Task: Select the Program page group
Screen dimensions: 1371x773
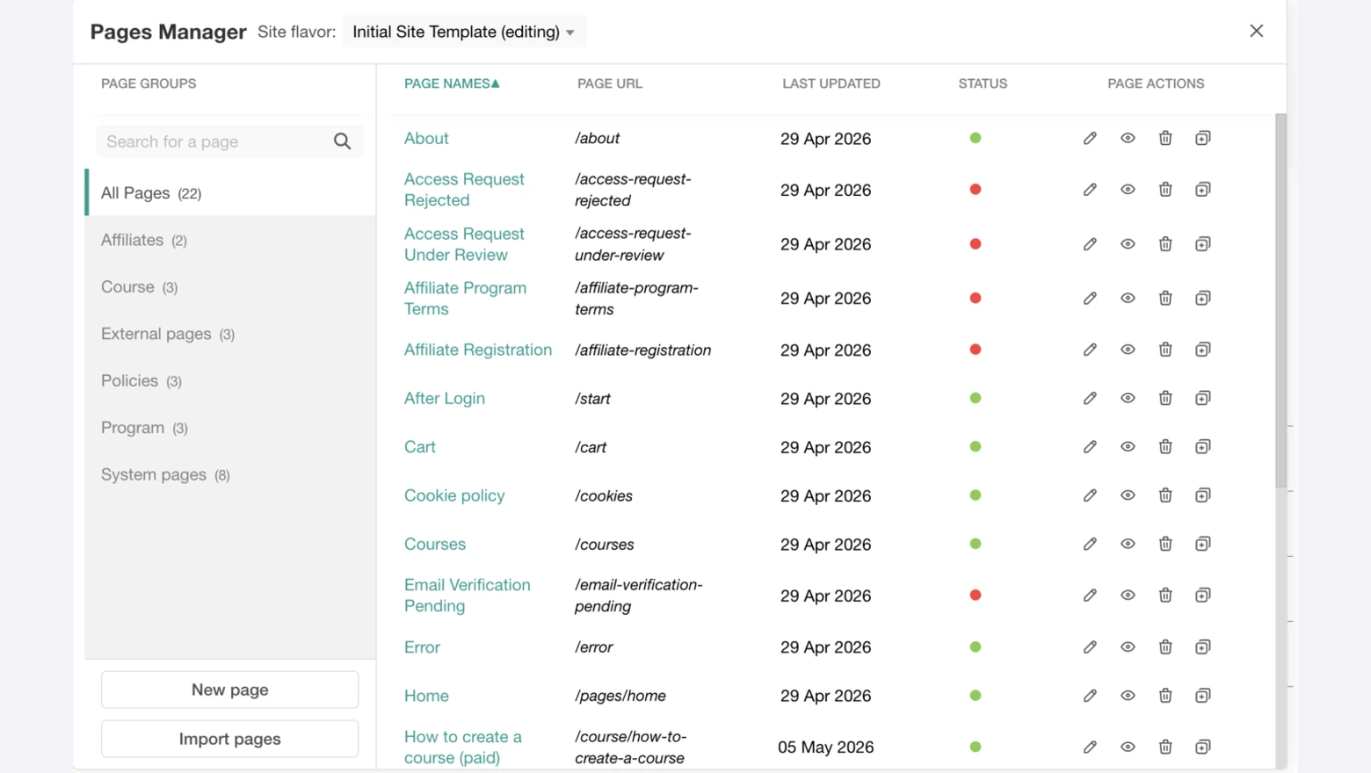Action: coord(230,428)
